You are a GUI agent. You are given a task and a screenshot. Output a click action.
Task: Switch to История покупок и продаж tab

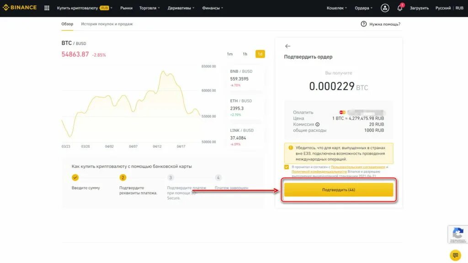[107, 24]
